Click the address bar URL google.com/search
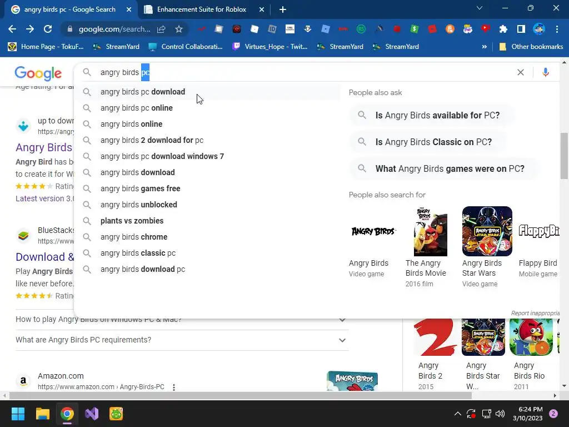The image size is (569, 427). 114,29
